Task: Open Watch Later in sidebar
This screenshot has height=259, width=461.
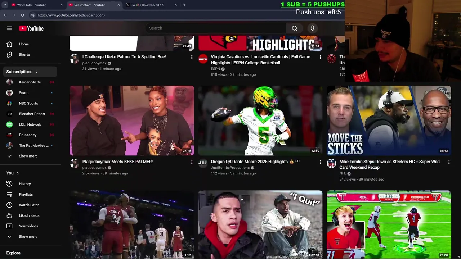Action: tap(30, 205)
